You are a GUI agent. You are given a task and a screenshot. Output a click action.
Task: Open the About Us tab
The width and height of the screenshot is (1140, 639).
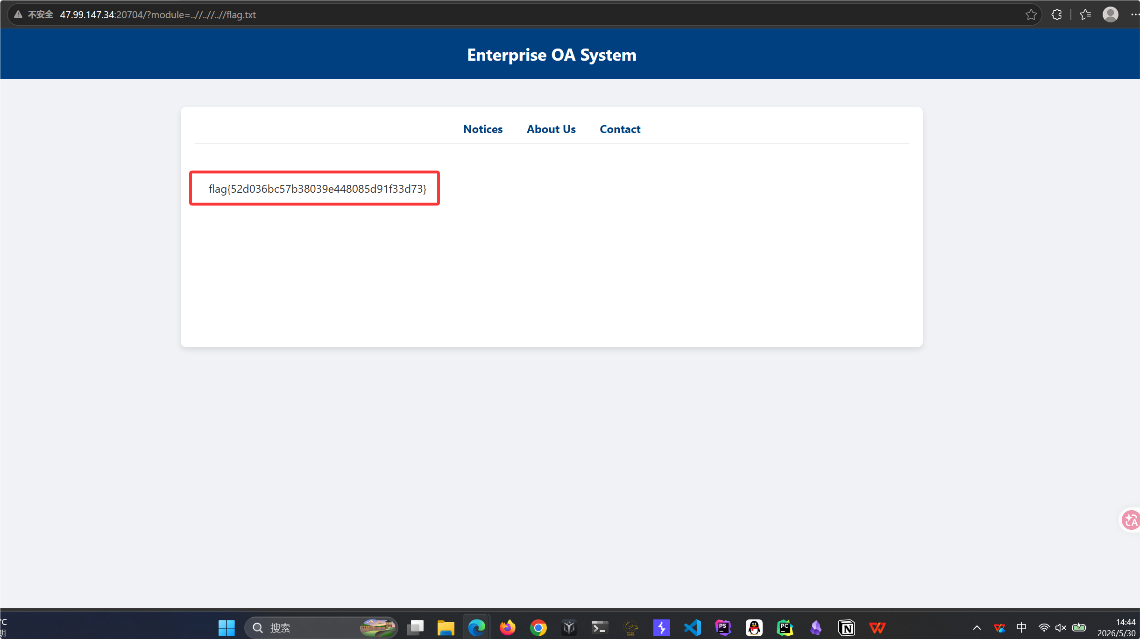click(x=551, y=129)
